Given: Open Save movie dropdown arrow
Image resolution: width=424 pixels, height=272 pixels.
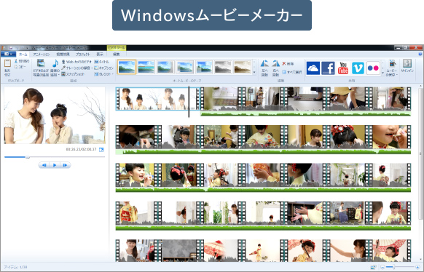Looking at the screenshot, I should point(396,75).
